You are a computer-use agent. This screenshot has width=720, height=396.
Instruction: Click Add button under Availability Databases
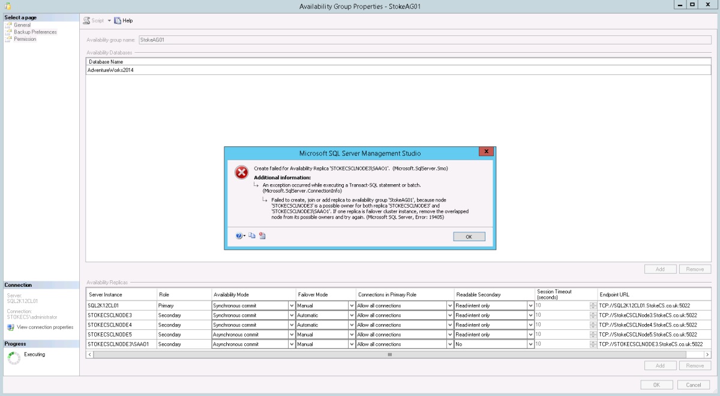pyautogui.click(x=660, y=269)
